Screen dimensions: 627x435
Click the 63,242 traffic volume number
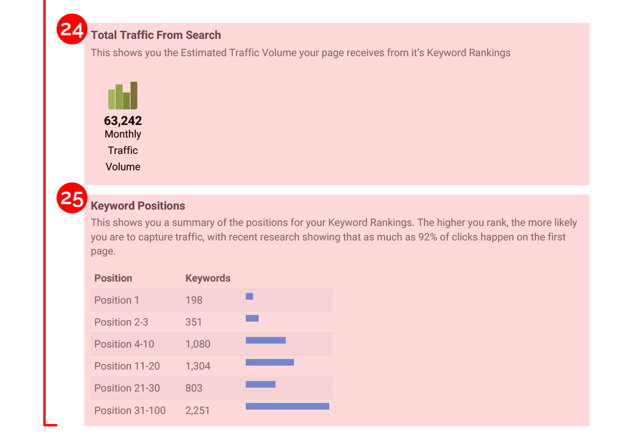pyautogui.click(x=123, y=121)
